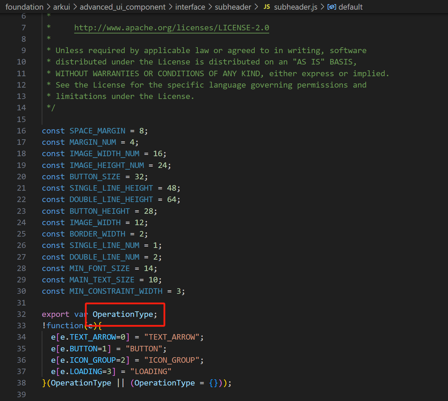Viewport: 448px width, 401px height.
Task: Click the MIN_FONT_SIZE constant name
Action: pos(100,268)
